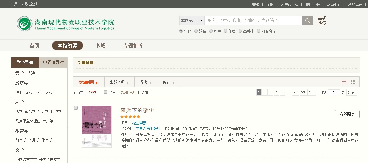The image size is (368, 163).
Task: Switch to the 中图法导航 tab
Action: point(53,63)
